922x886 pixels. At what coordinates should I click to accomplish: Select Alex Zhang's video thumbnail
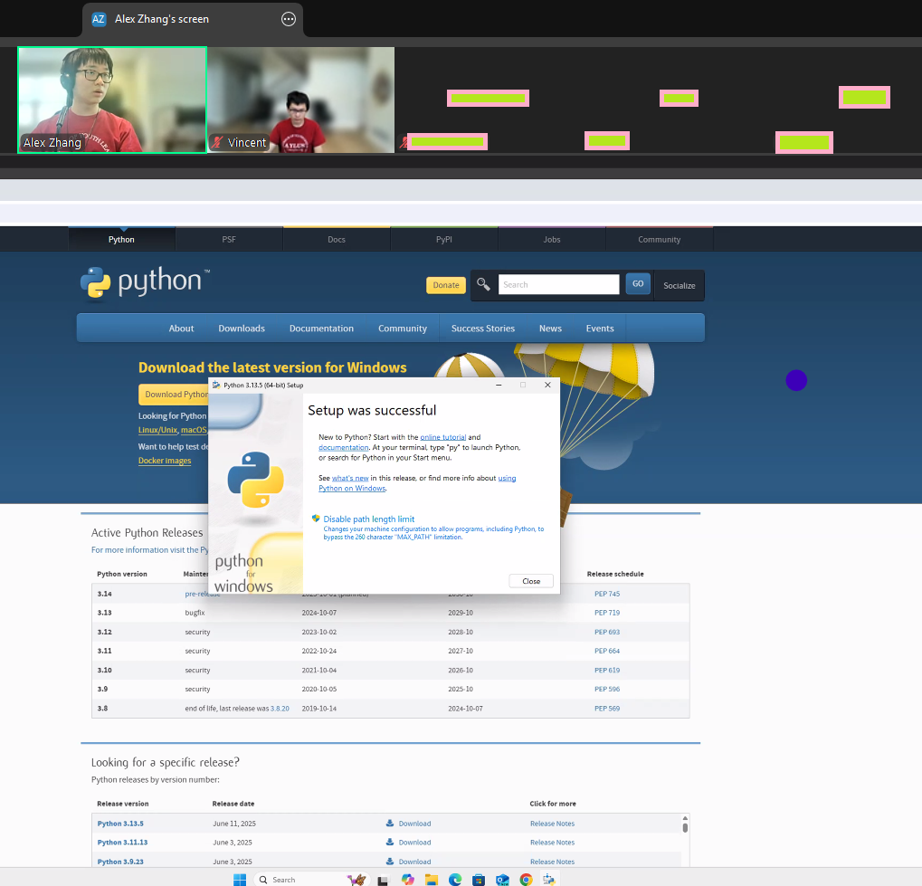tap(112, 100)
